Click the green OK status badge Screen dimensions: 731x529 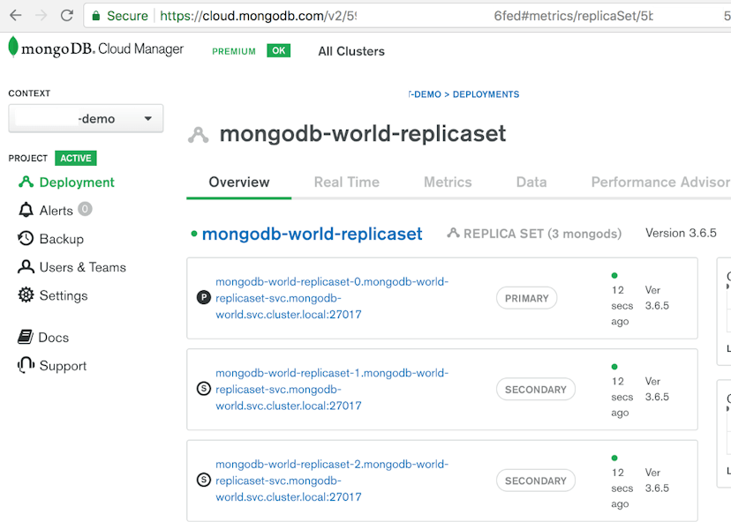pos(278,50)
